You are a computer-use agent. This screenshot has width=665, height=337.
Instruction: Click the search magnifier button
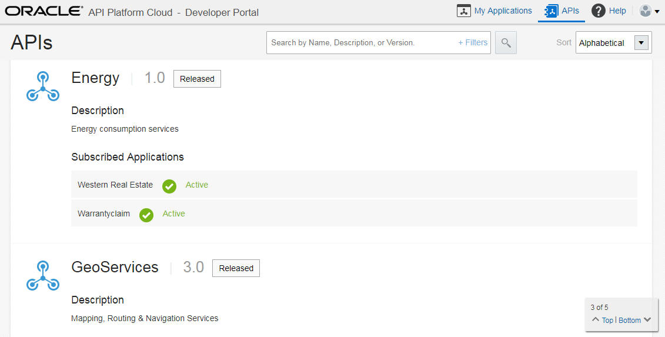click(506, 42)
